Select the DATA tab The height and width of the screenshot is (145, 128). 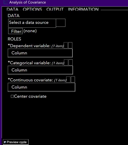click(12, 9)
